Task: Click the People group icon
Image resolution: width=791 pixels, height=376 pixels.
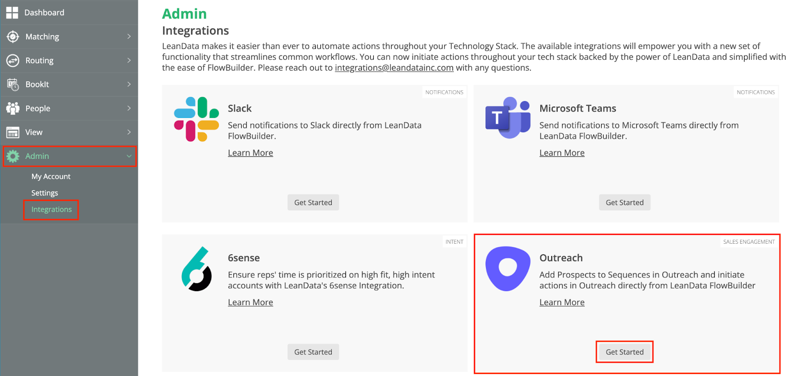Action: (13, 108)
